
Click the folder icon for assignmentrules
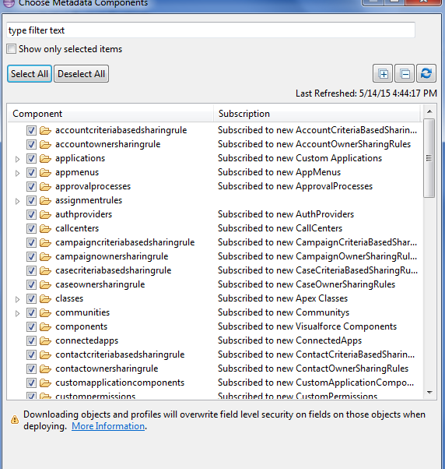click(45, 200)
